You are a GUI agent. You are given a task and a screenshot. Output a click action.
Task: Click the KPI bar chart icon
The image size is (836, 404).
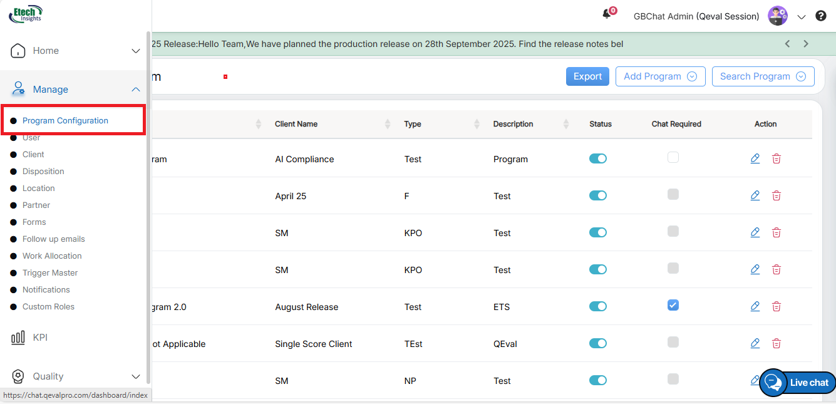click(18, 338)
